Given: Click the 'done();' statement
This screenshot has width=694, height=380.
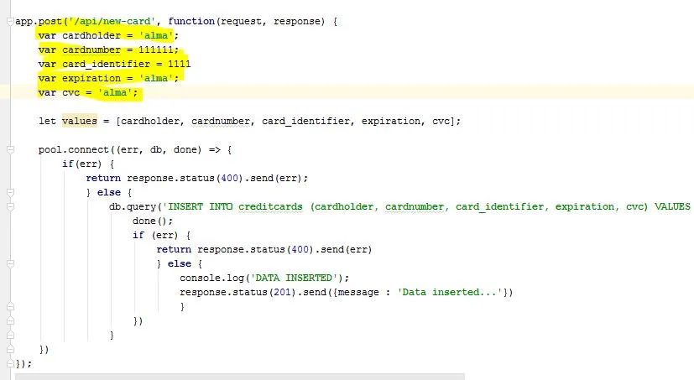Looking at the screenshot, I should tap(153, 221).
